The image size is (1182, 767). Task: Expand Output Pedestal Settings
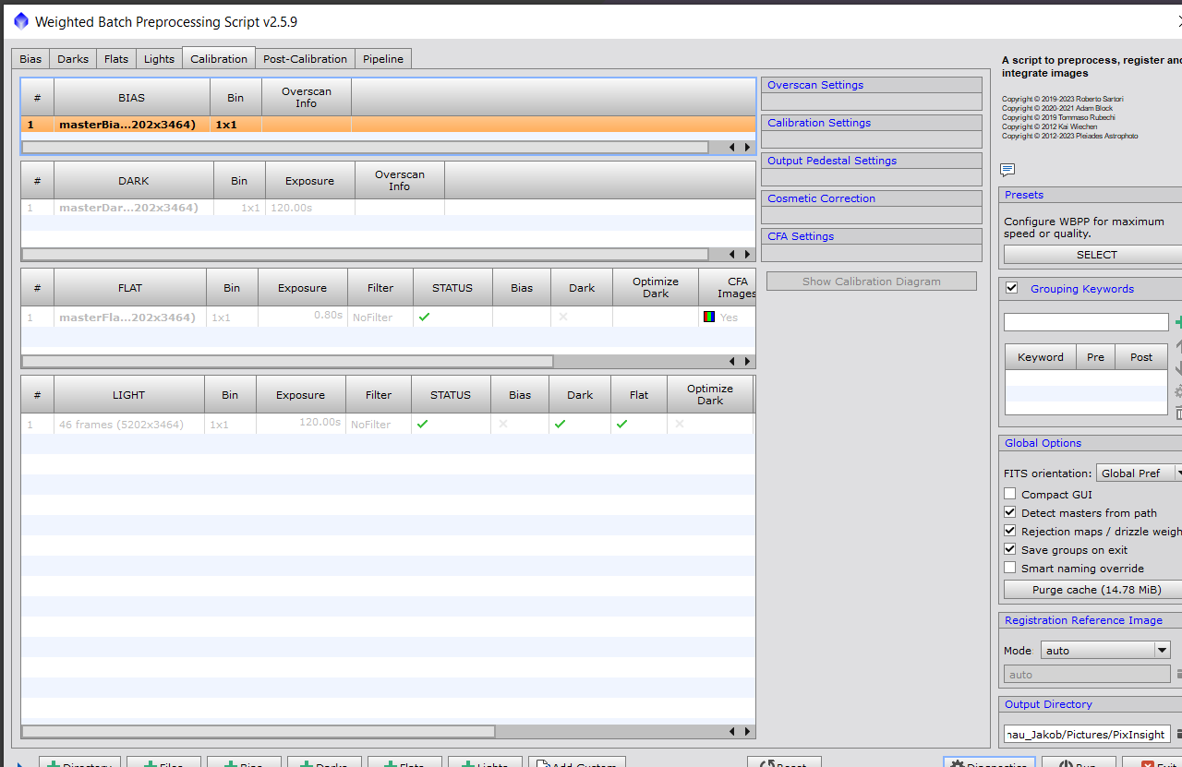click(x=872, y=161)
